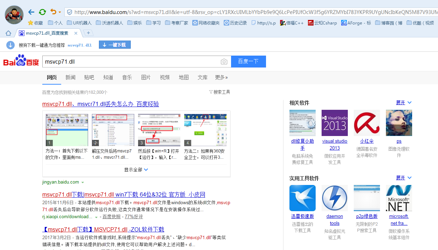Open the 倍福C++ bookmark
Image resolution: width=438 pixels, height=250 pixels.
[x=292, y=23]
